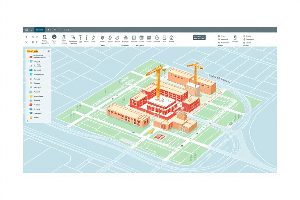
Task: Click the up chevron at ribbon's far left
Action: [26, 36]
